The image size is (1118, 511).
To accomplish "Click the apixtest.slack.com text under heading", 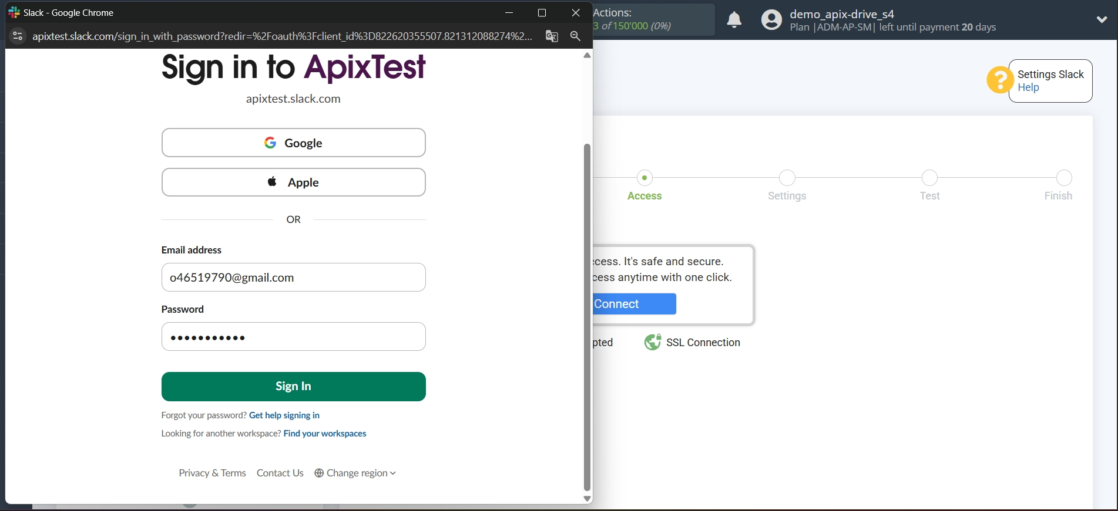I will tap(293, 99).
